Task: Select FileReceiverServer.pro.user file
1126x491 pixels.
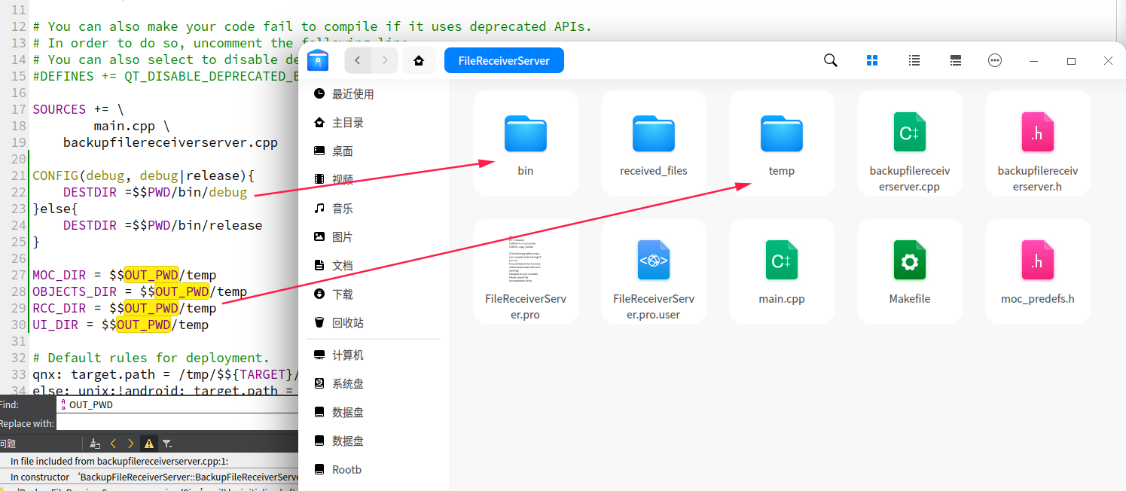Action: (654, 272)
